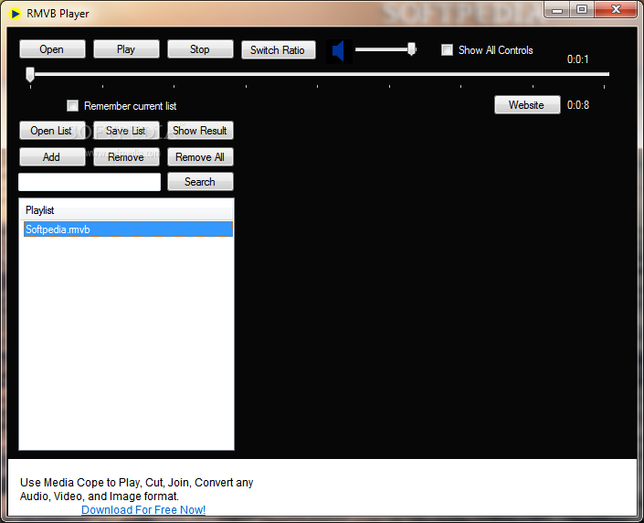644x523 pixels.
Task: Minimize the RMVB Player window
Action: click(557, 9)
